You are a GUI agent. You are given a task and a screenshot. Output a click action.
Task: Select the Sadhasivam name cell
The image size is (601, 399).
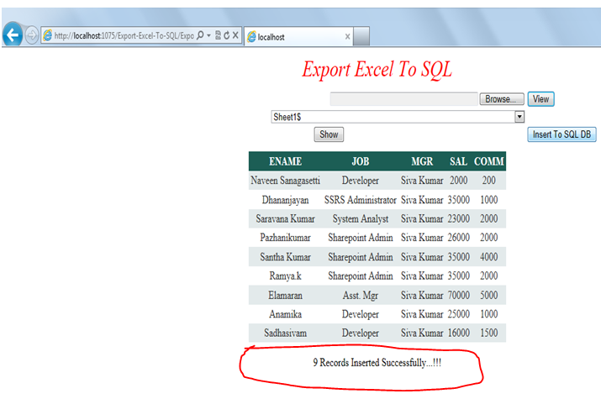285,333
